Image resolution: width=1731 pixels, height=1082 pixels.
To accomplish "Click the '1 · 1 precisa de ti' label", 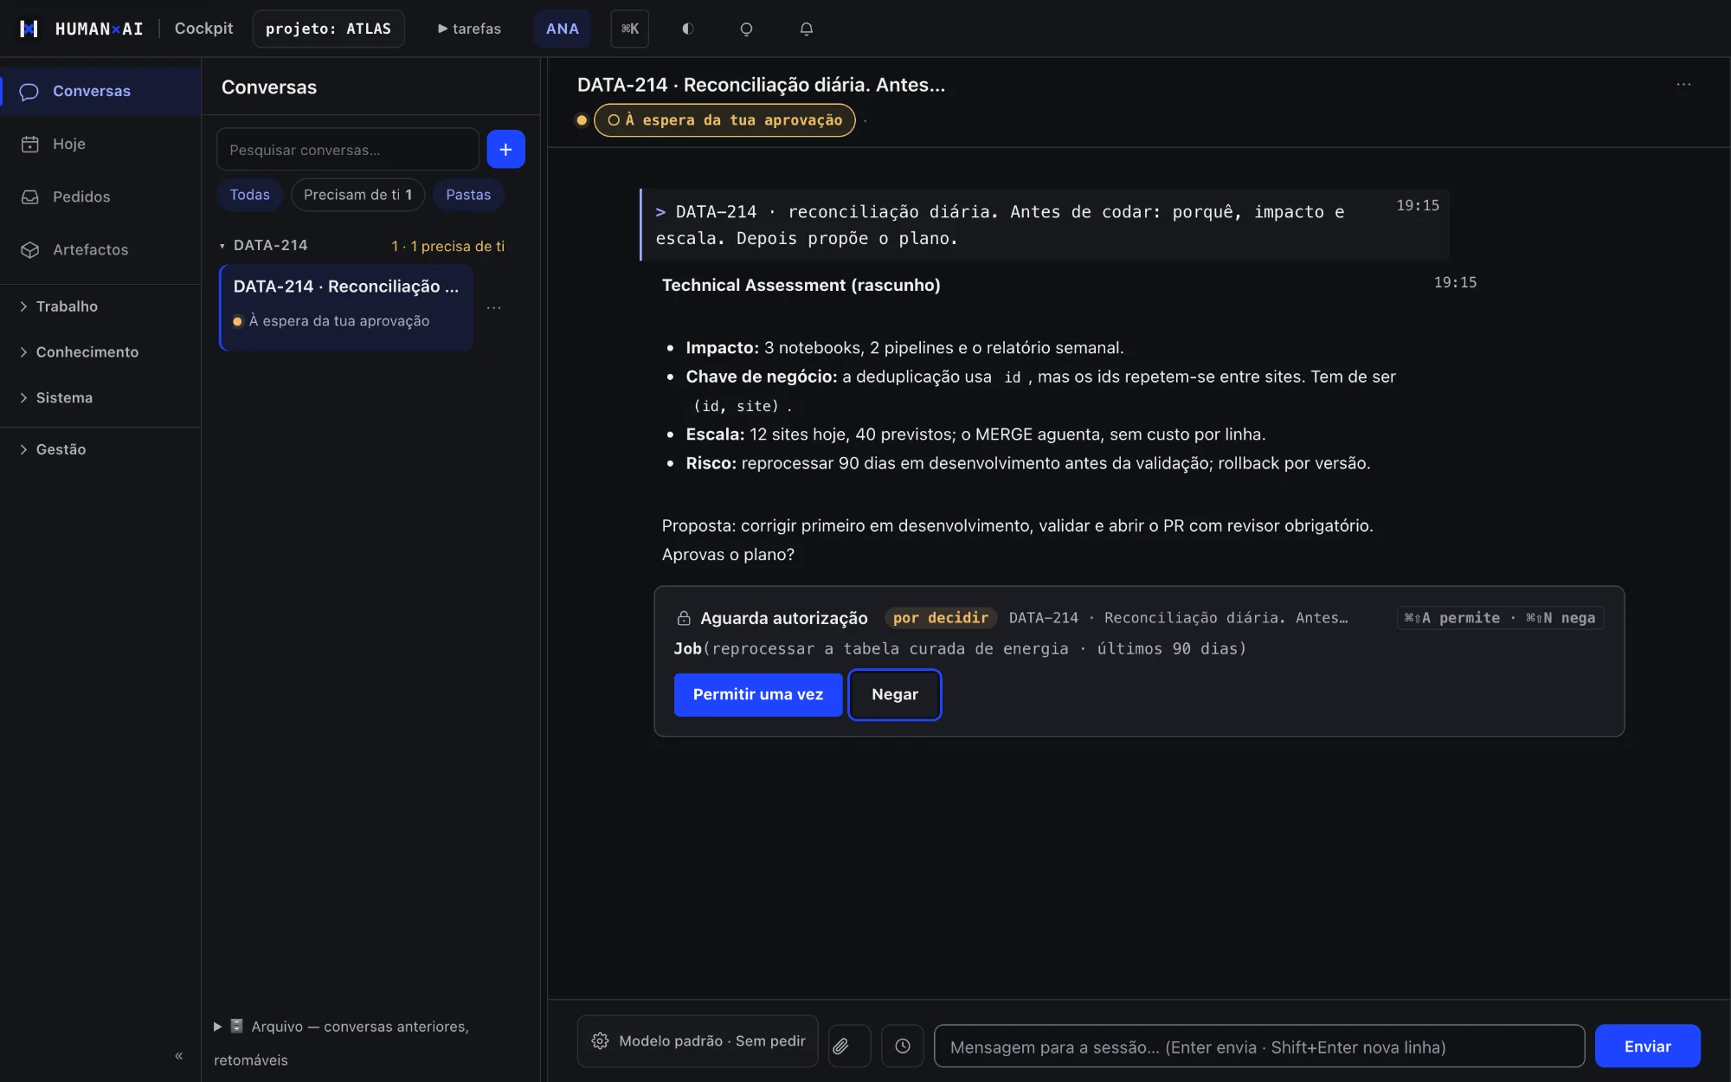I will (447, 247).
